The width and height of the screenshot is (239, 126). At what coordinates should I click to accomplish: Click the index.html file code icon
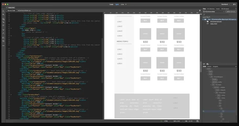208,24
